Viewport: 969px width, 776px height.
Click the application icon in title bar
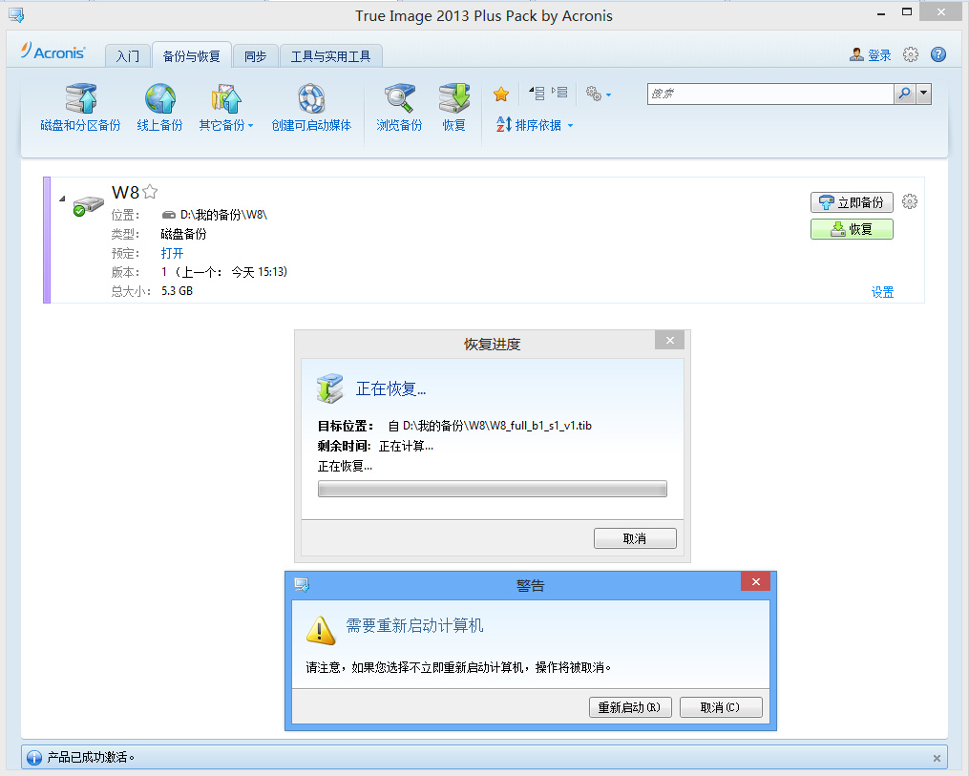(x=16, y=15)
